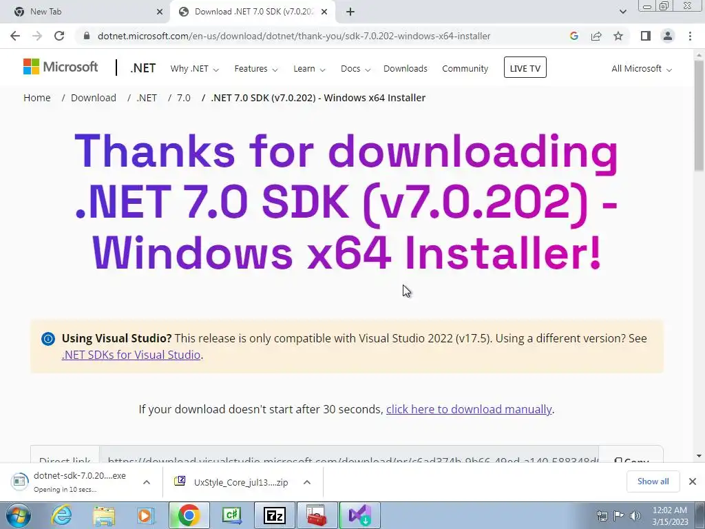Open 7-Zip from taskbar
This screenshot has width=705, height=529.
pos(275,515)
